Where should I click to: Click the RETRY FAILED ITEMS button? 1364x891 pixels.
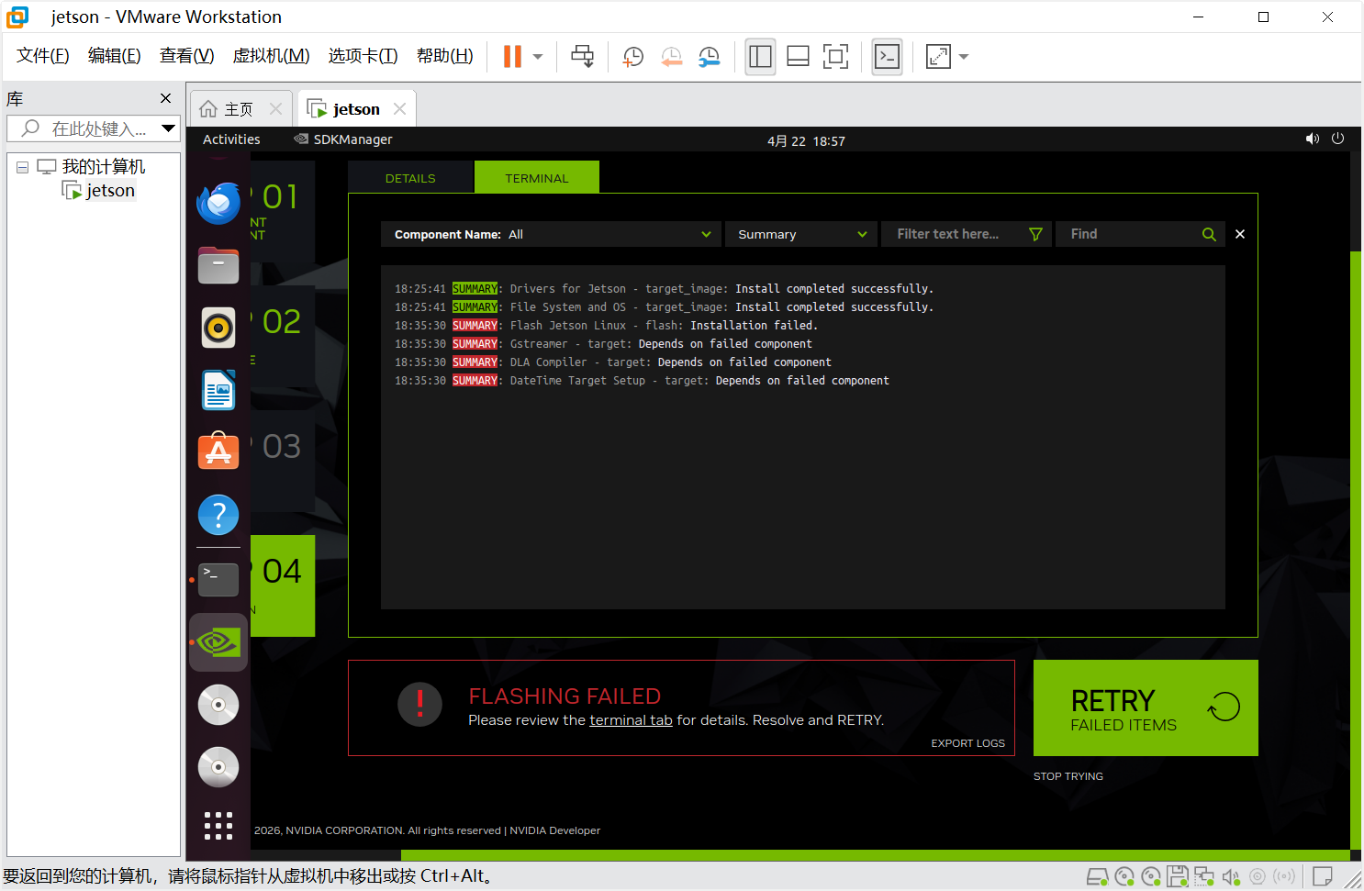1145,708
